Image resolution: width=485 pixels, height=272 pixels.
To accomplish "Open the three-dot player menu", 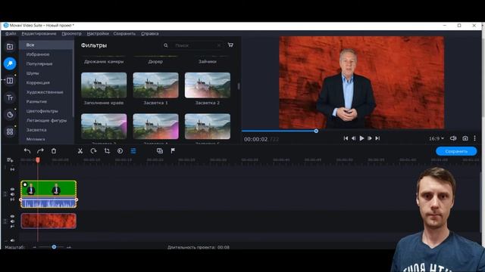I will (x=475, y=138).
